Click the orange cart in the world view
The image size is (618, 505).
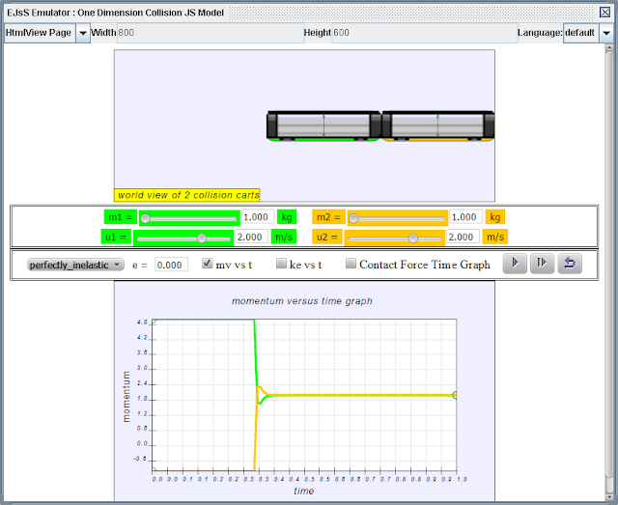click(x=437, y=126)
